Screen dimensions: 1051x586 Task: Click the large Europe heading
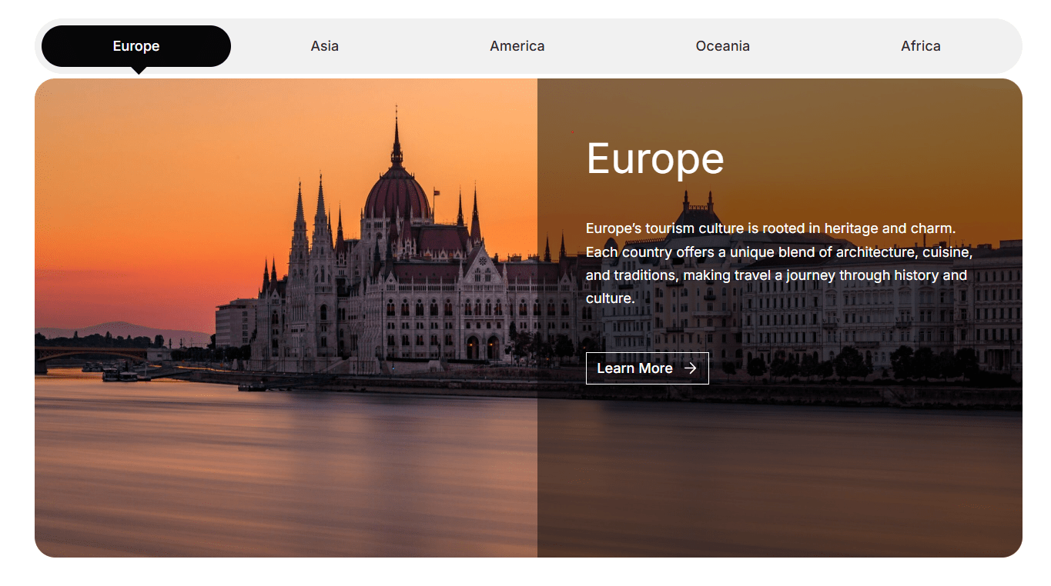tap(654, 159)
